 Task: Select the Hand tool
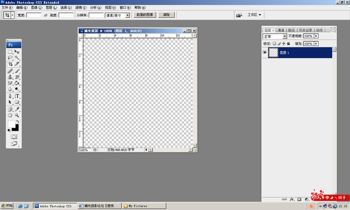(x=10, y=115)
